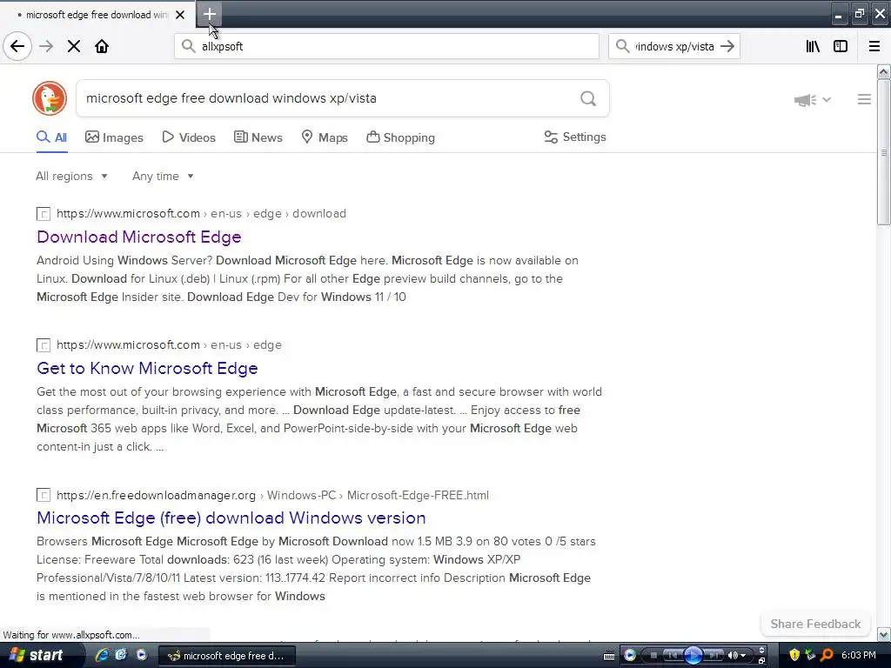Go back to the previous page
Screen dimensions: 891x668
[17, 46]
